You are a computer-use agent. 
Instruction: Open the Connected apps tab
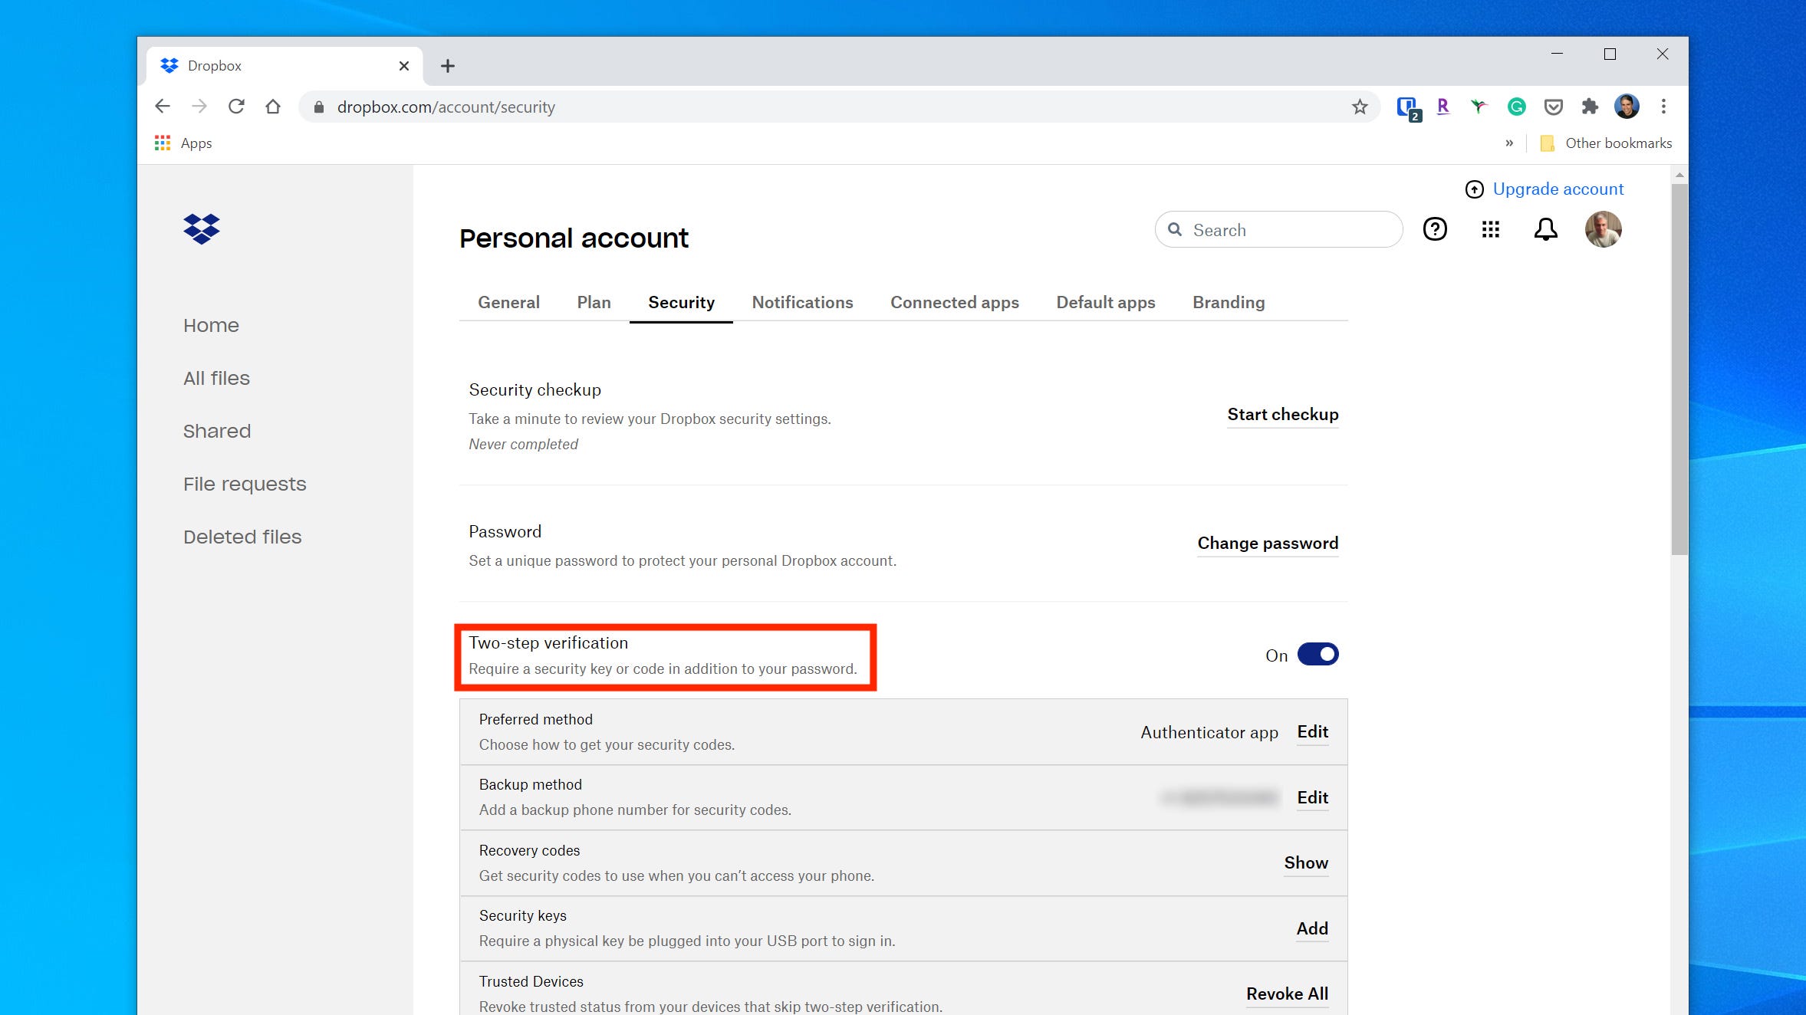point(954,302)
